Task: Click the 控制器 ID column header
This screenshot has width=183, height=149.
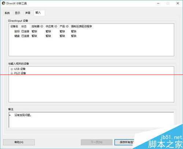Action: pyautogui.click(x=37, y=26)
